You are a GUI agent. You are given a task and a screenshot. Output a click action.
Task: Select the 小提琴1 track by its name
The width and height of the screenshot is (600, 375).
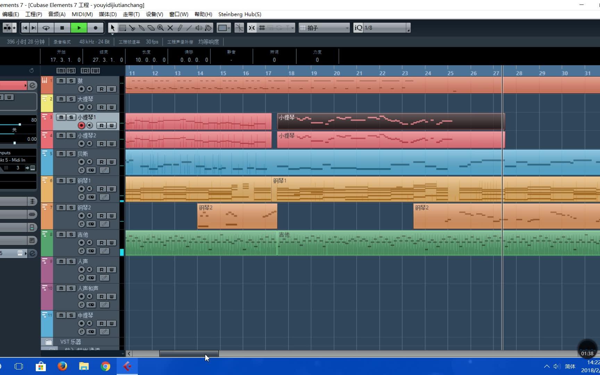pyautogui.click(x=86, y=117)
